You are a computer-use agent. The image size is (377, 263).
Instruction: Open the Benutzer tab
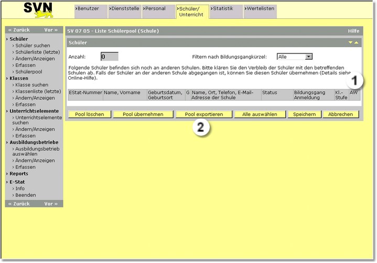[91, 12]
